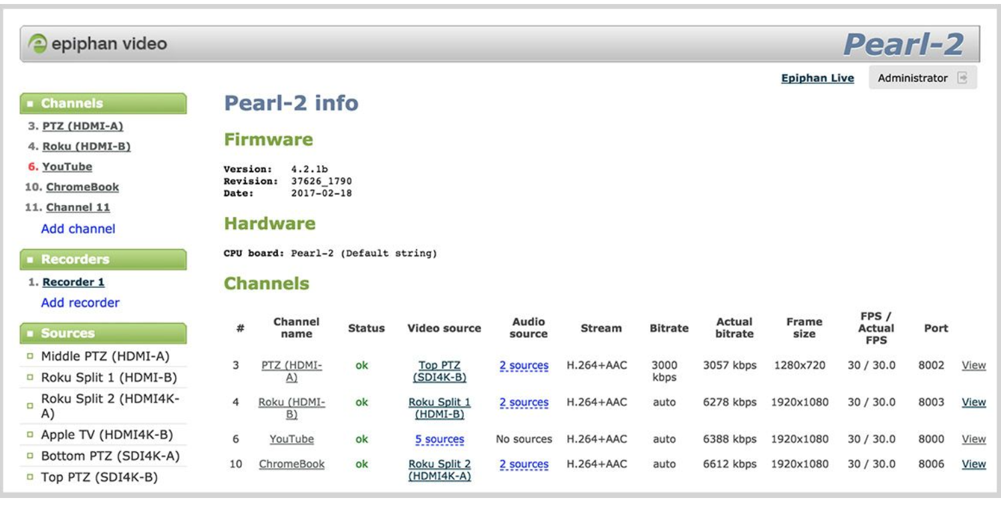
Task: Click the firmware version 4.2.1b text
Action: pos(311,169)
